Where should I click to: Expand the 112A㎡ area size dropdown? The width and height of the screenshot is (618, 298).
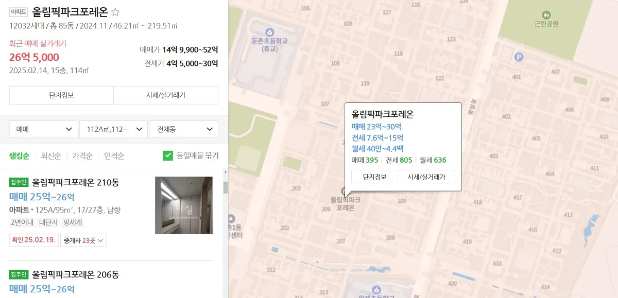[114, 129]
